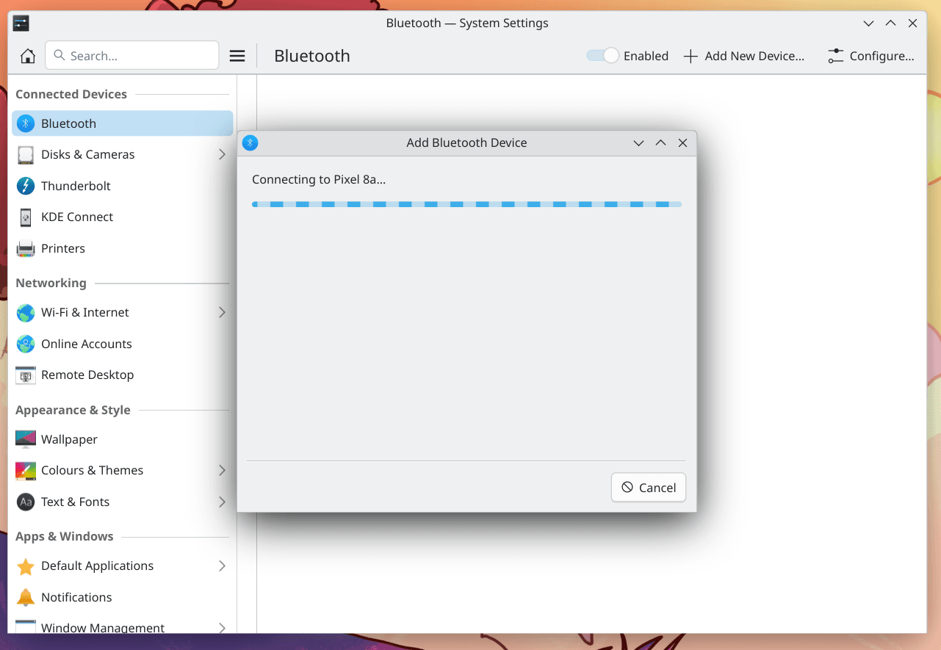Open KDE Connect settings
Screen dimensions: 941x650
25,217
